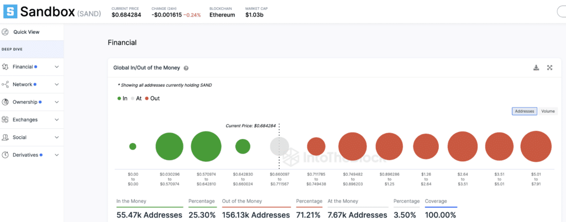Image resolution: width=566 pixels, height=222 pixels.
Task: Click the Ownership pie icon
Action: tap(5, 102)
